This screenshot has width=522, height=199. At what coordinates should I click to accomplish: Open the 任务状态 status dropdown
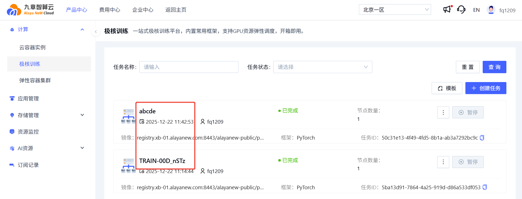(322, 67)
